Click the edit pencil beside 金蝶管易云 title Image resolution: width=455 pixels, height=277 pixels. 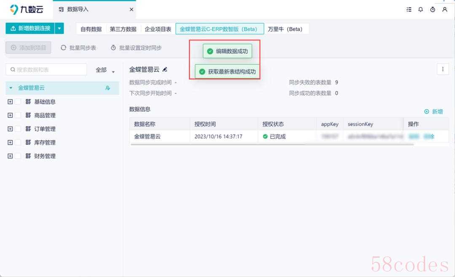165,69
